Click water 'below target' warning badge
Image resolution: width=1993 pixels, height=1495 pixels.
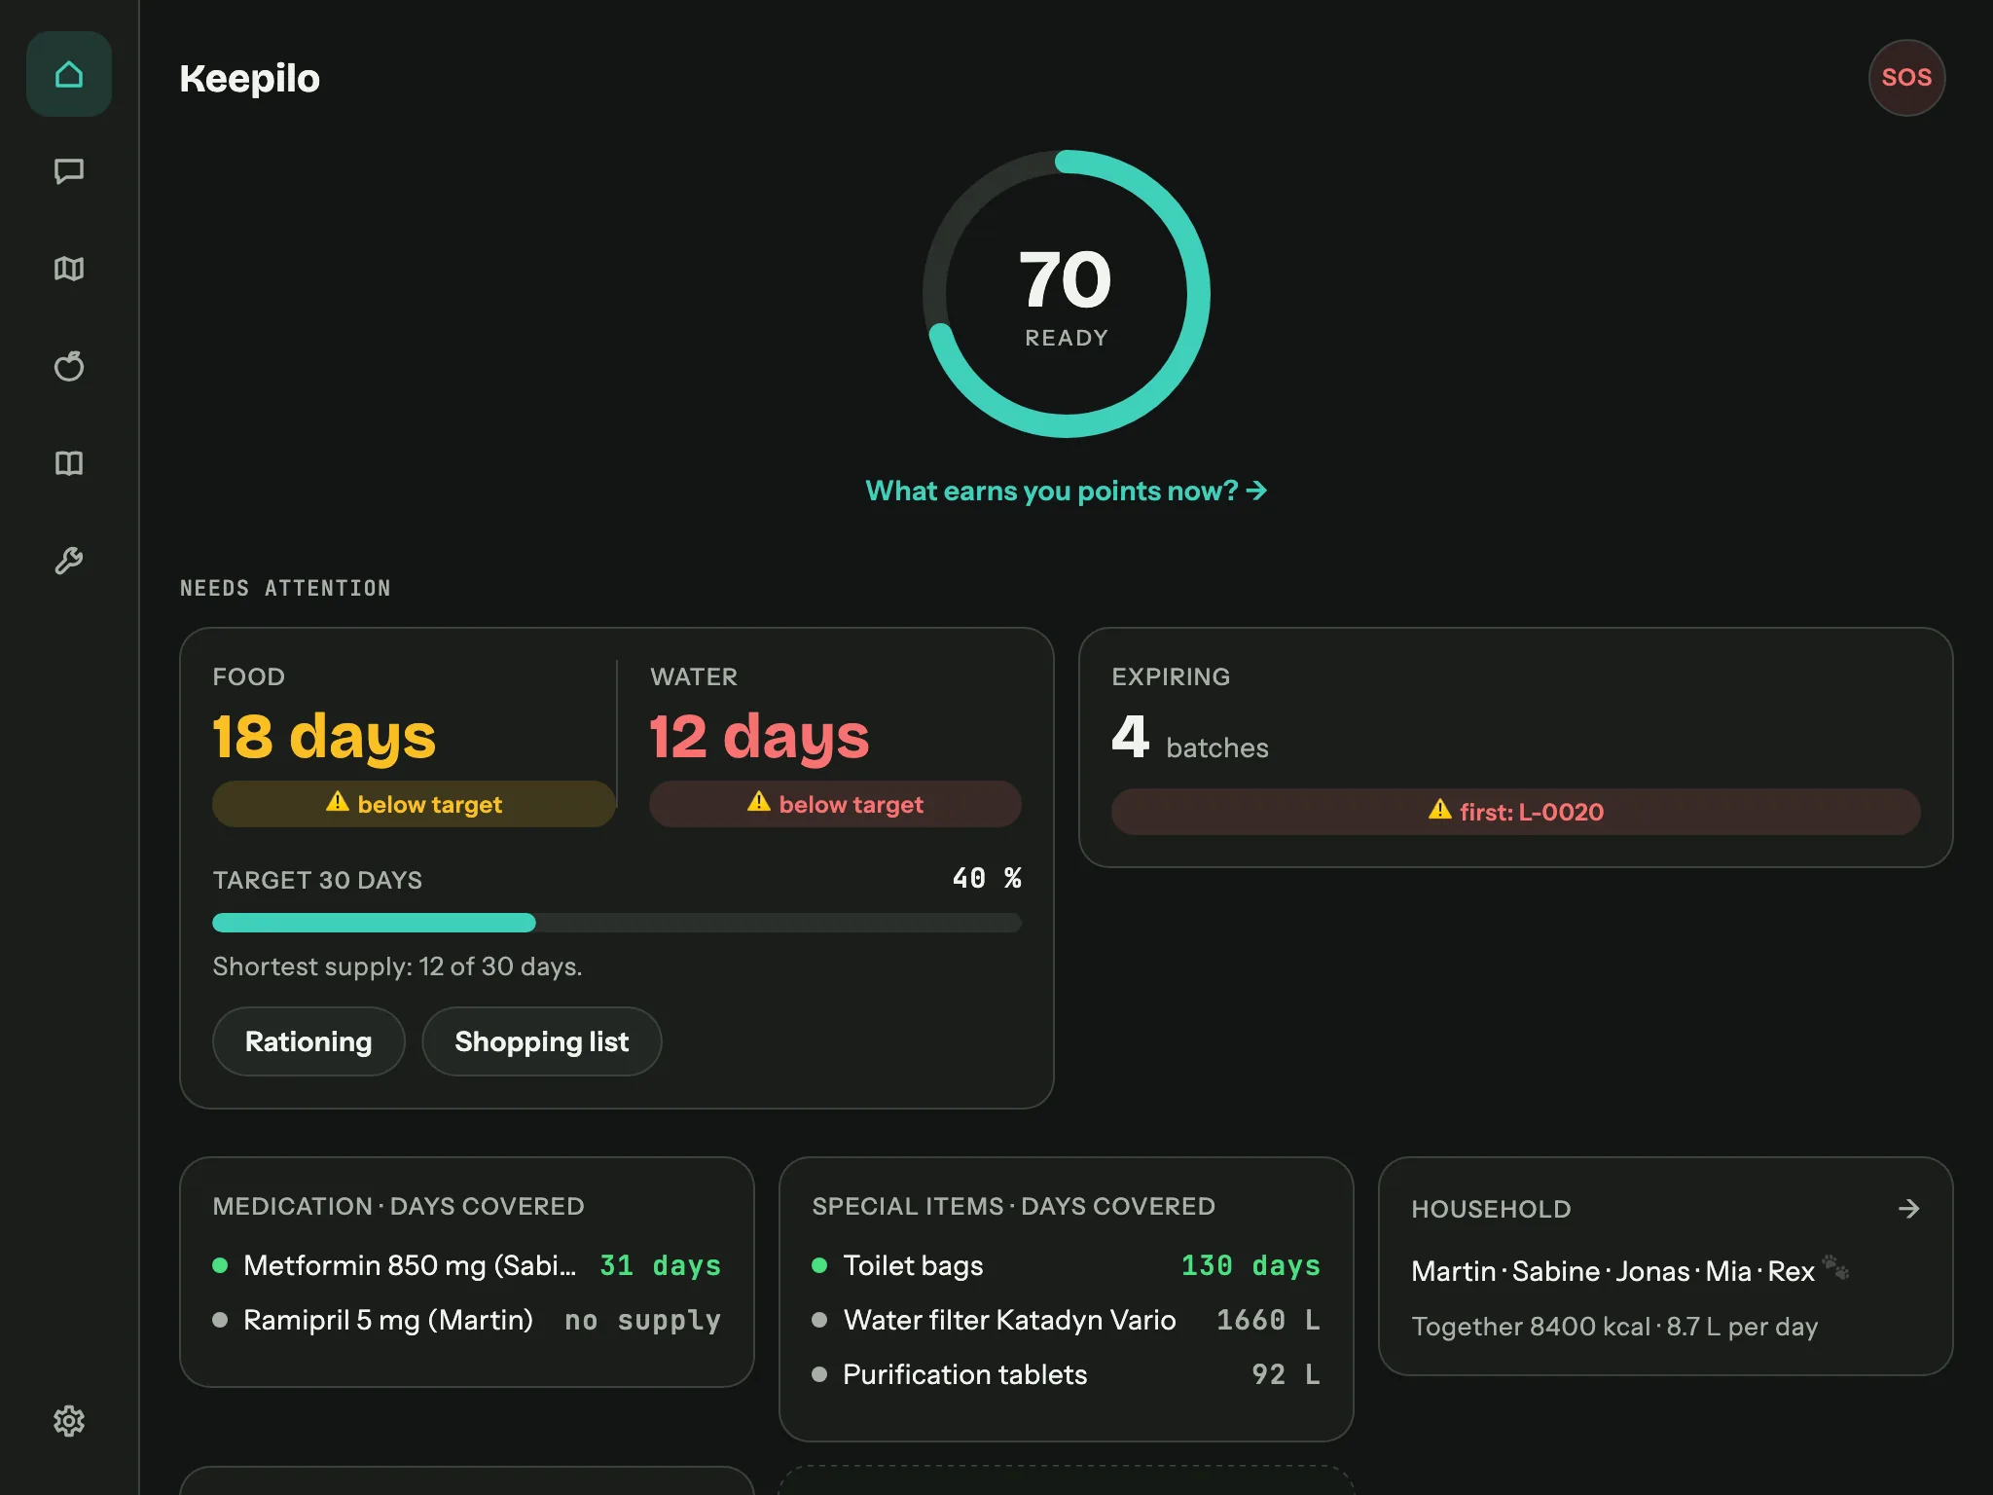(836, 804)
